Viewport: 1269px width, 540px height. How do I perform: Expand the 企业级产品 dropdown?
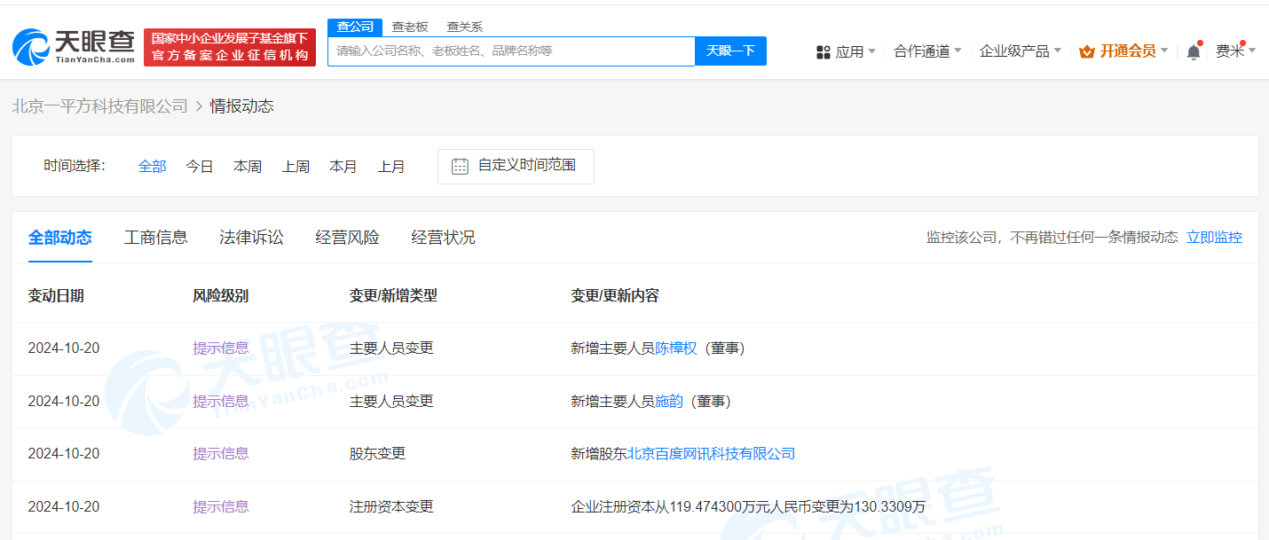tap(1021, 51)
